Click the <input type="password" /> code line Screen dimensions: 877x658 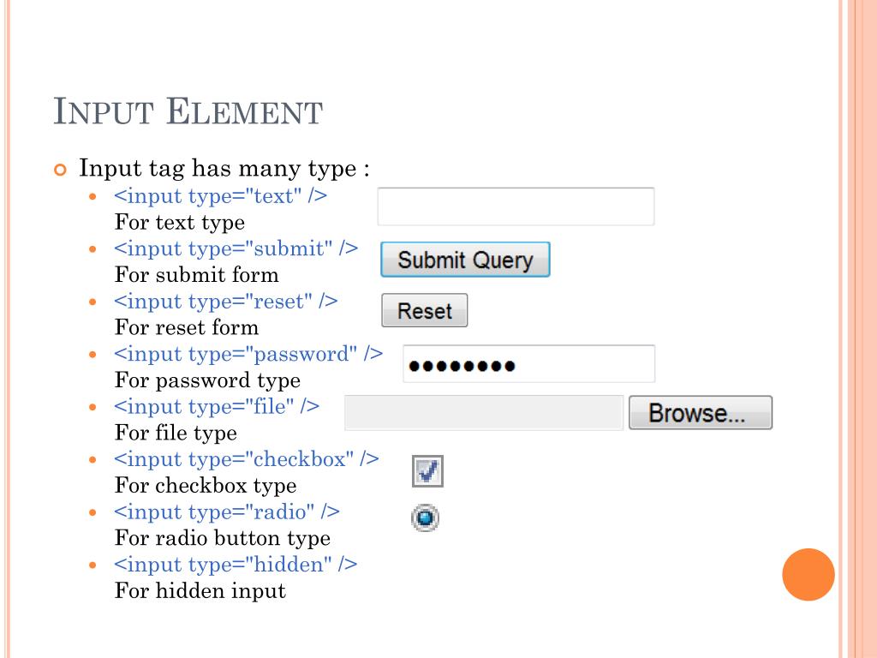(x=248, y=354)
